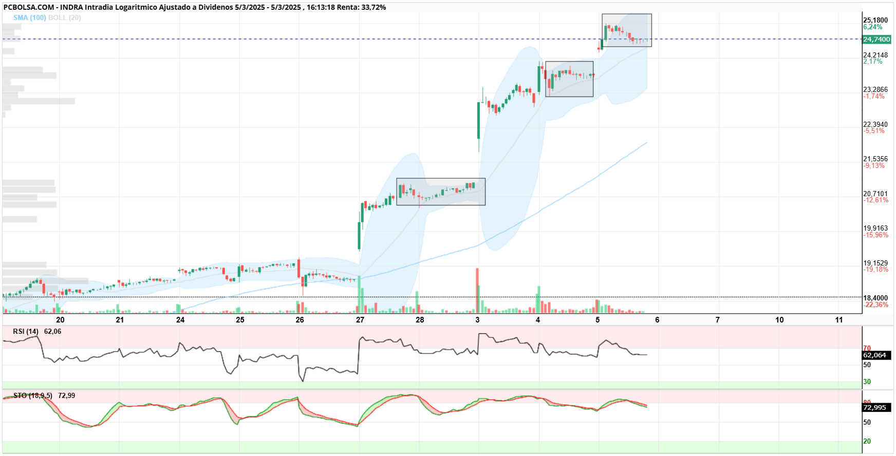Click date 26 on the time axis

click(300, 320)
